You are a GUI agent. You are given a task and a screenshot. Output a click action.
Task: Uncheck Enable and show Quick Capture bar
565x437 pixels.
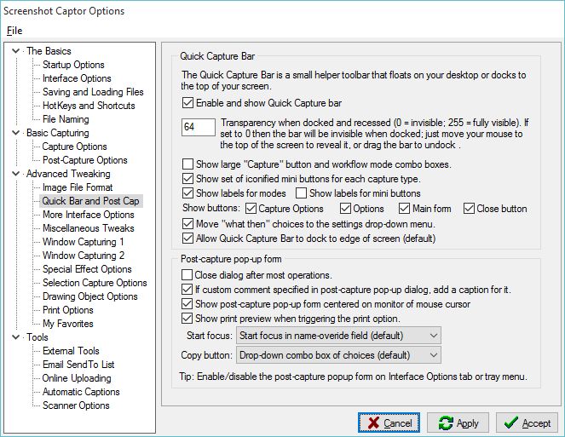tap(187, 103)
